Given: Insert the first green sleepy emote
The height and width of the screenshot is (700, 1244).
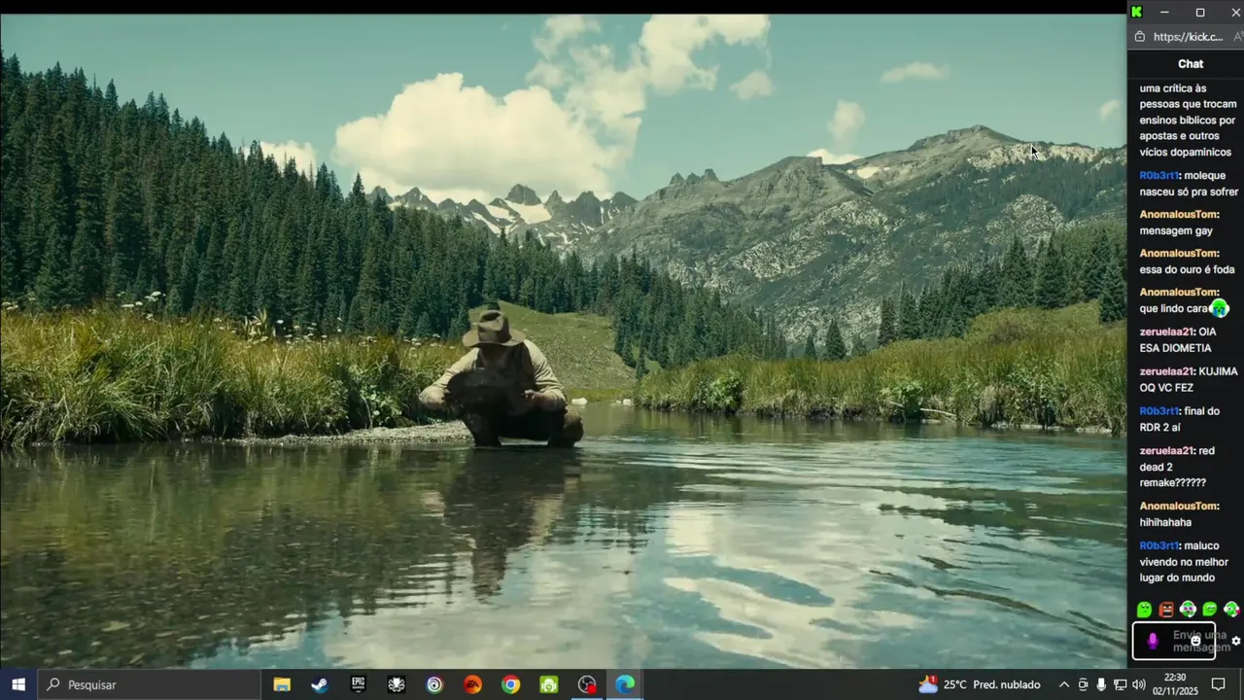Looking at the screenshot, I should pyautogui.click(x=1145, y=610).
